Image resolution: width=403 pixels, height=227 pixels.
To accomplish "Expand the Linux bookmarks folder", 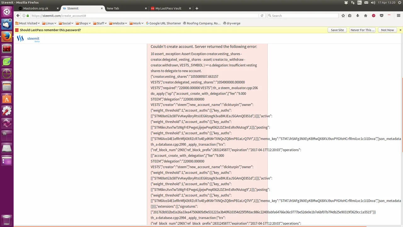I will pyautogui.click(x=48, y=23).
